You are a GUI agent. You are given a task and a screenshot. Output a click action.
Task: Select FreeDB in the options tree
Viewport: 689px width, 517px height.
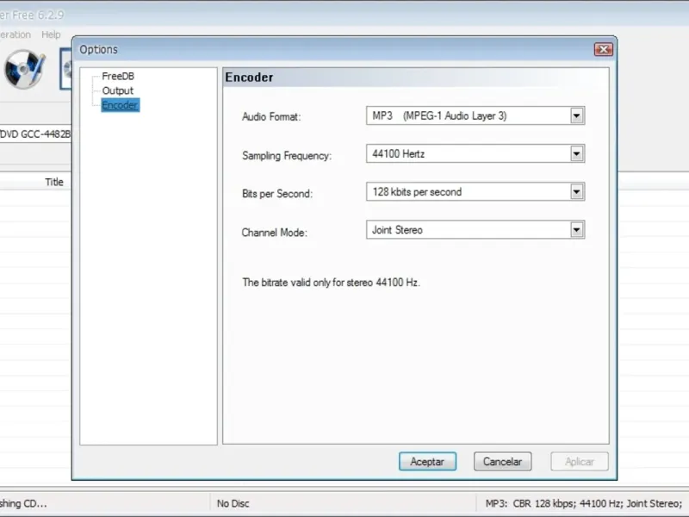click(x=118, y=76)
